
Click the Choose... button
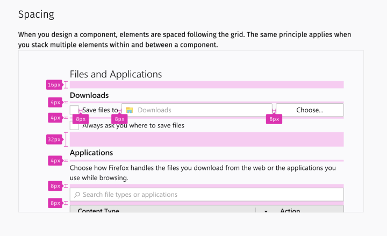click(310, 110)
